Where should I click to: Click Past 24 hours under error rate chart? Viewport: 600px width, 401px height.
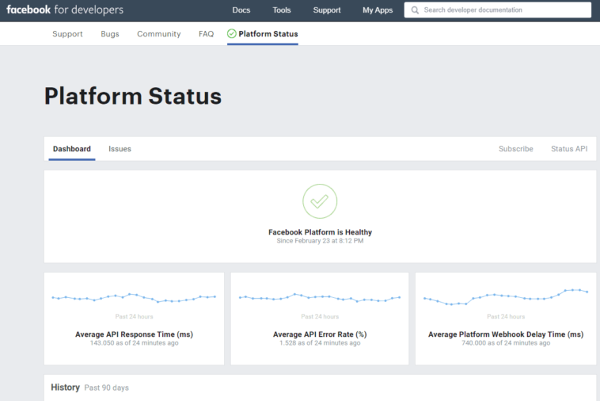(x=320, y=316)
